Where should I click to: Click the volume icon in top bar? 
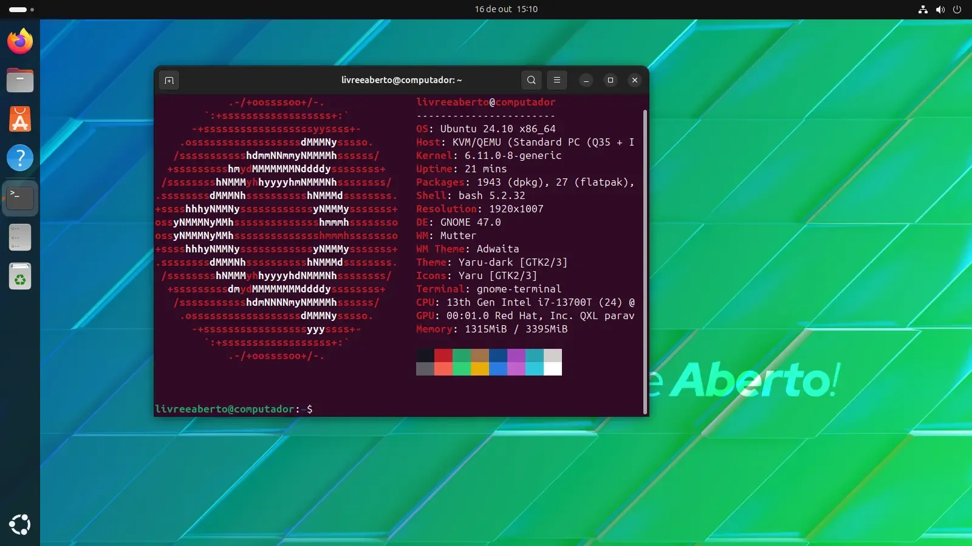point(940,9)
